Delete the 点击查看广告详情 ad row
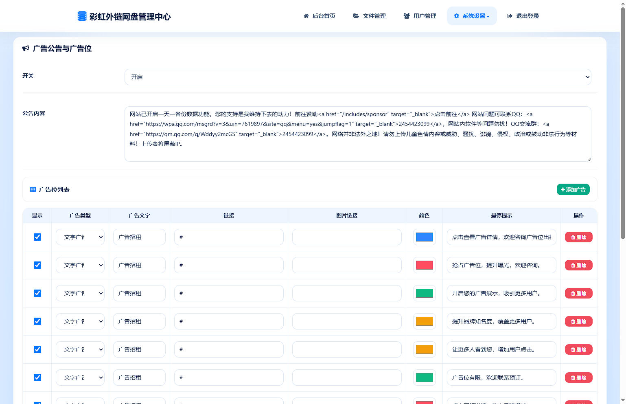 tap(578, 237)
